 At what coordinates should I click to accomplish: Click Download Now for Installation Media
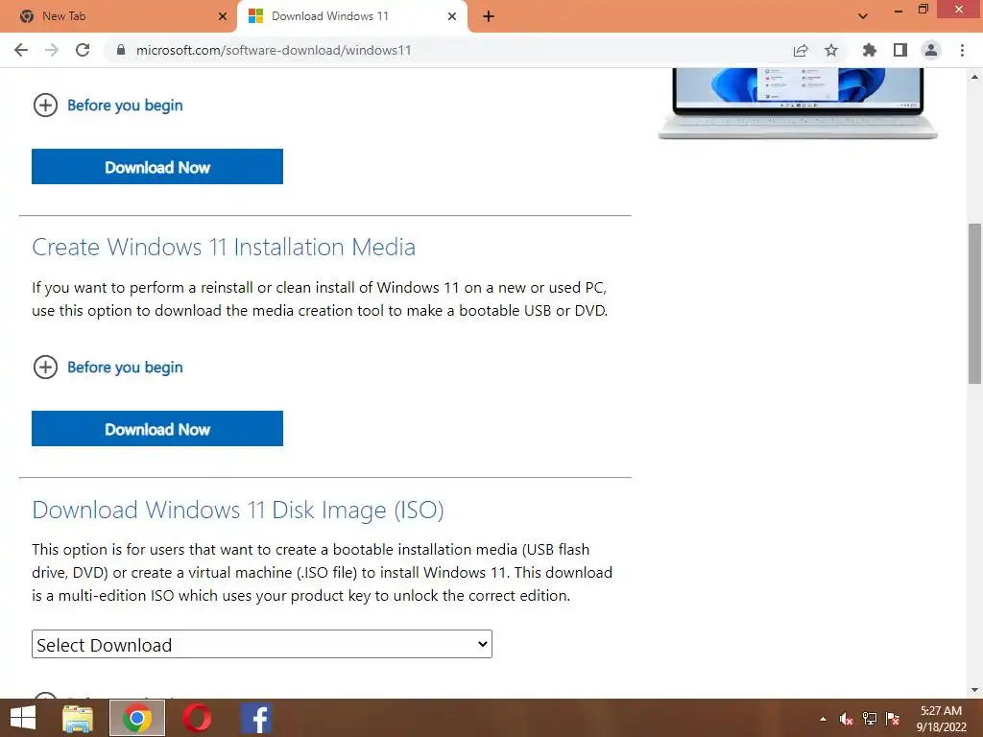[x=157, y=429]
